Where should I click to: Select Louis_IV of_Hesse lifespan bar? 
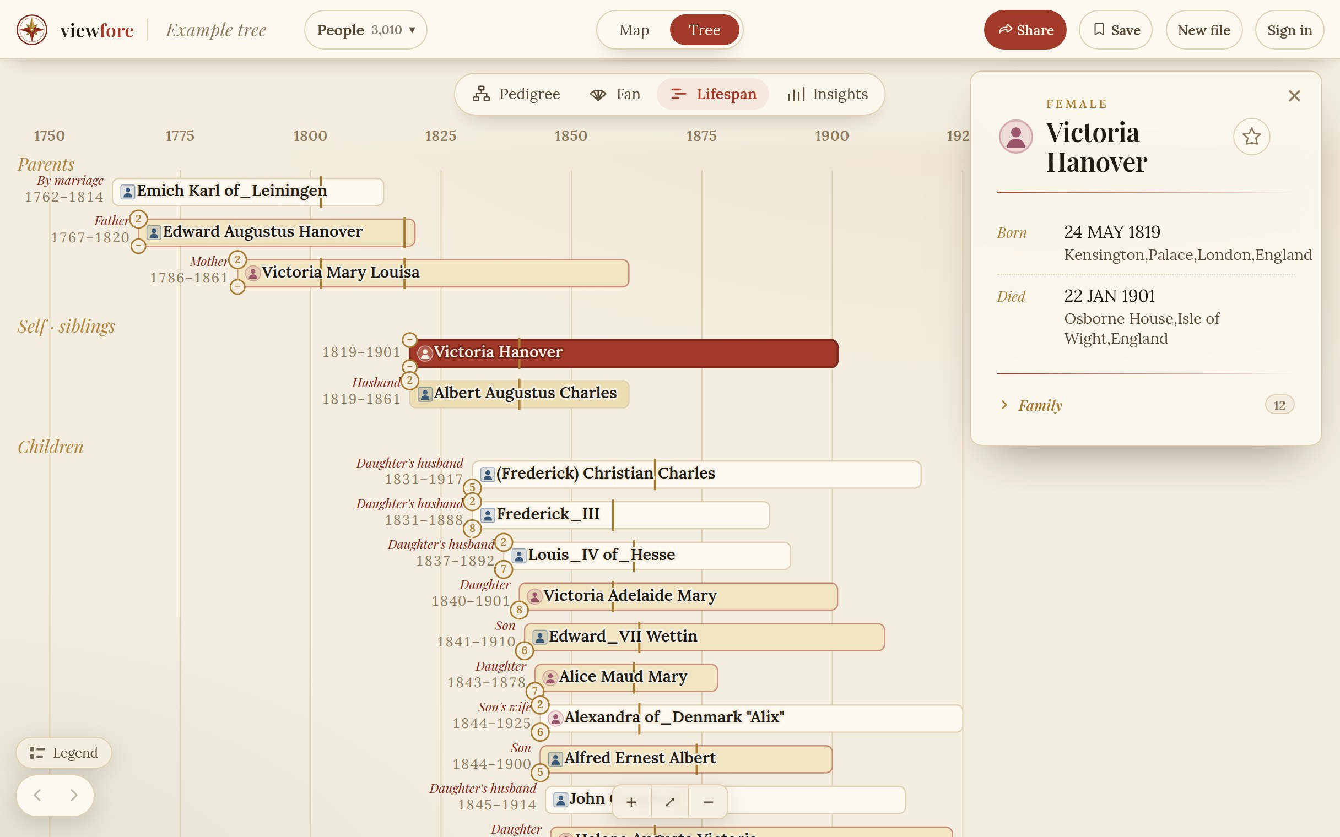coord(647,555)
